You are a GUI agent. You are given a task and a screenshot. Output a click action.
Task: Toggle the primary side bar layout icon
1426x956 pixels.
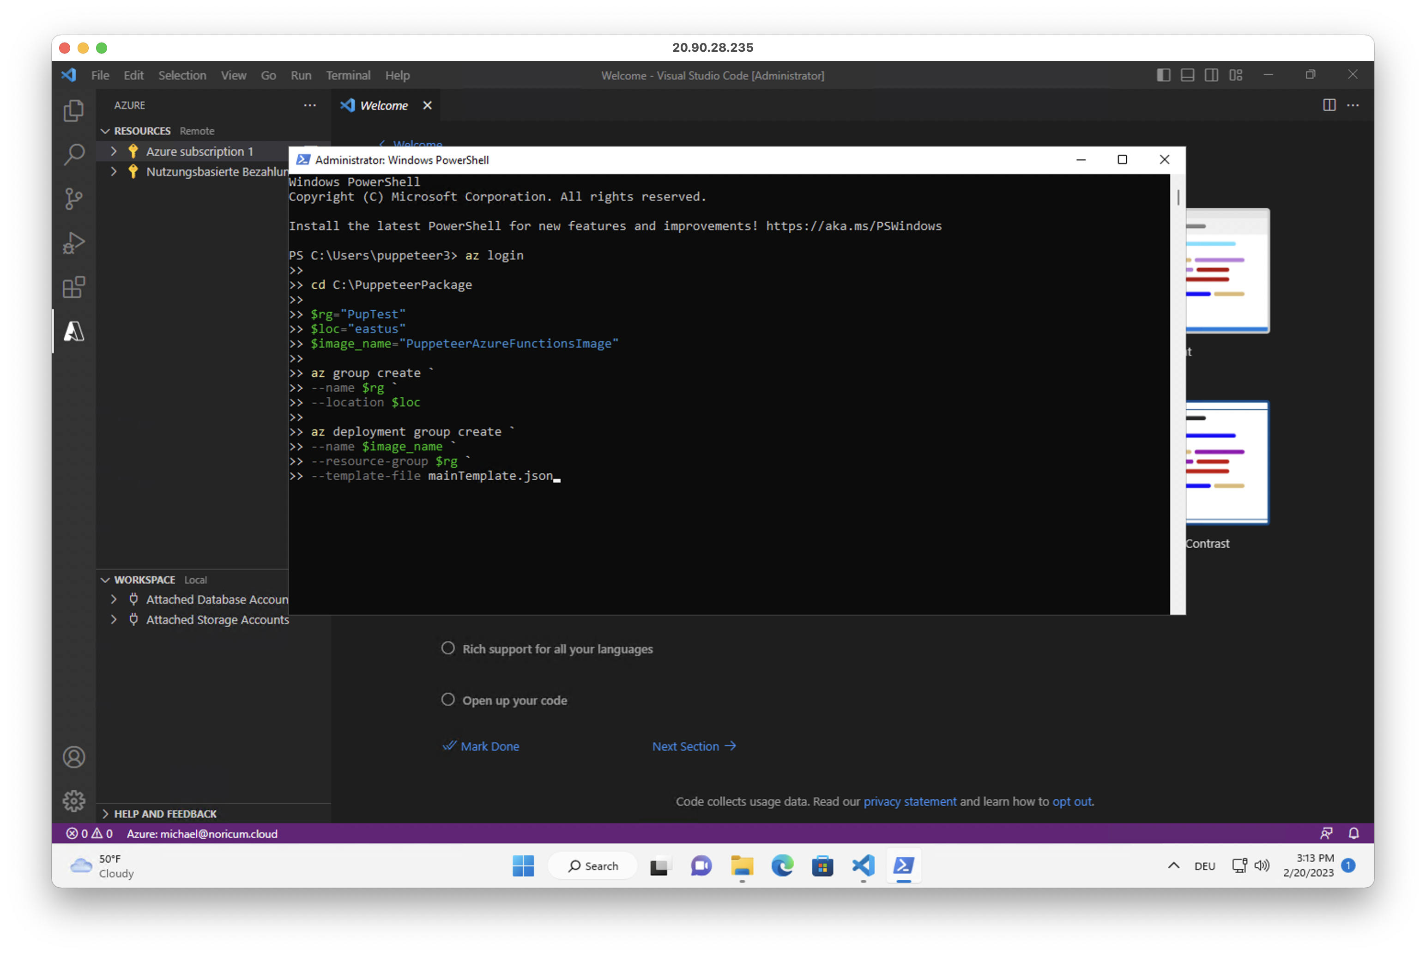pyautogui.click(x=1163, y=75)
